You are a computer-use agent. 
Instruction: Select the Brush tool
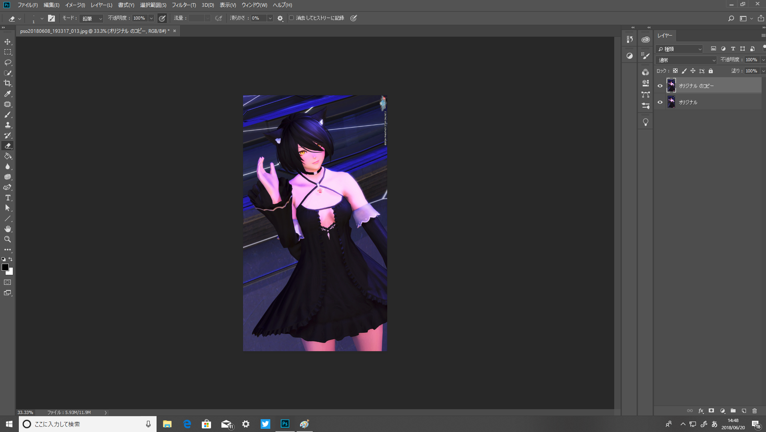(x=8, y=114)
